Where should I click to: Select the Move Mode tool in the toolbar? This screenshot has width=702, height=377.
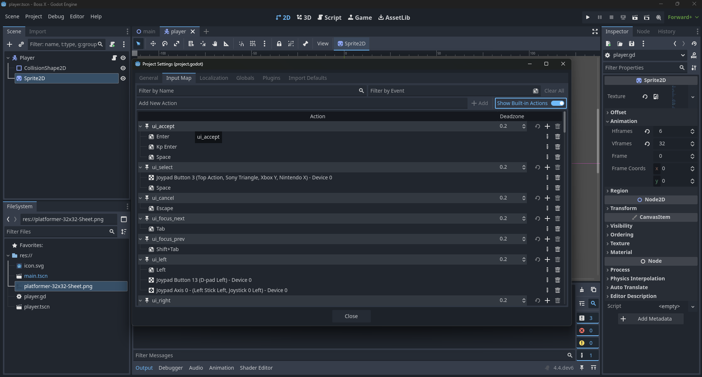click(x=153, y=44)
